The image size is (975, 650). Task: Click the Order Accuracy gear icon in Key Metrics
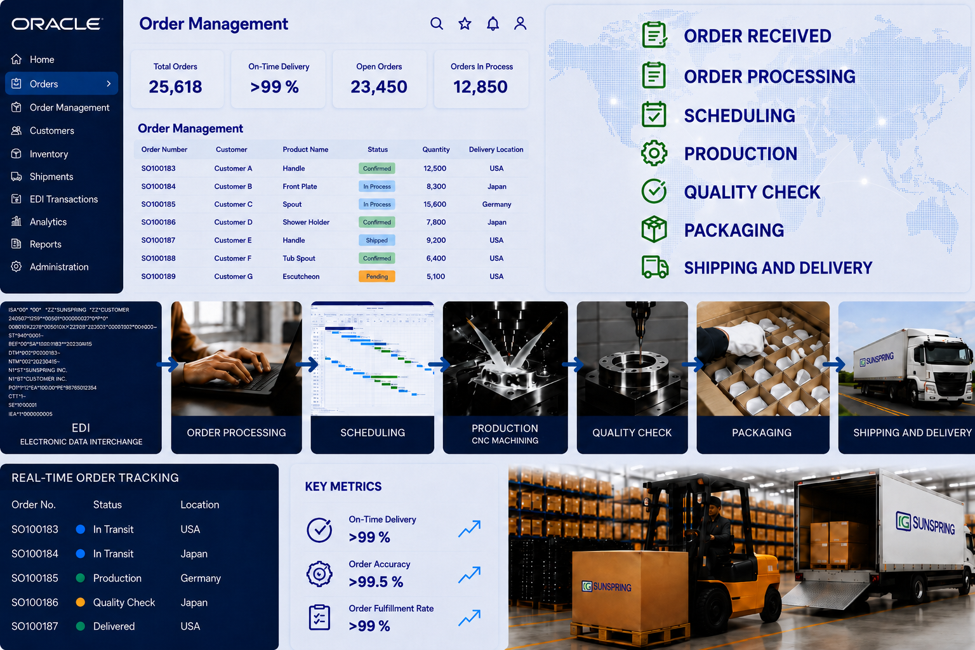319,574
